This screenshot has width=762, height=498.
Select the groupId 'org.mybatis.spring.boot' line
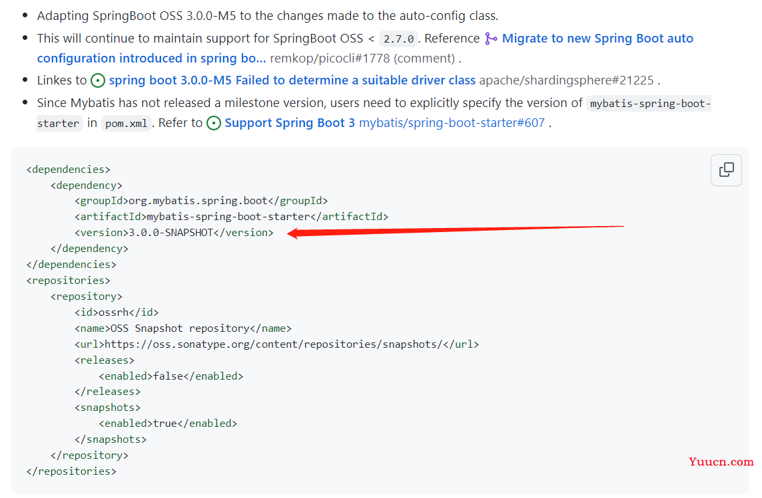(x=201, y=201)
